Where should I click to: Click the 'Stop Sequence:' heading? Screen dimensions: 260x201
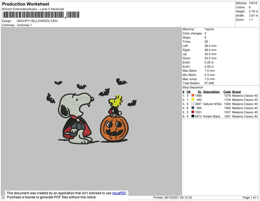tap(193, 88)
